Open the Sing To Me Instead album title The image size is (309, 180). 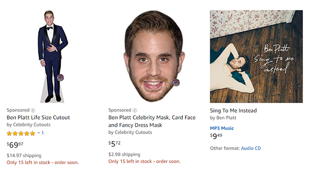[x=233, y=110]
